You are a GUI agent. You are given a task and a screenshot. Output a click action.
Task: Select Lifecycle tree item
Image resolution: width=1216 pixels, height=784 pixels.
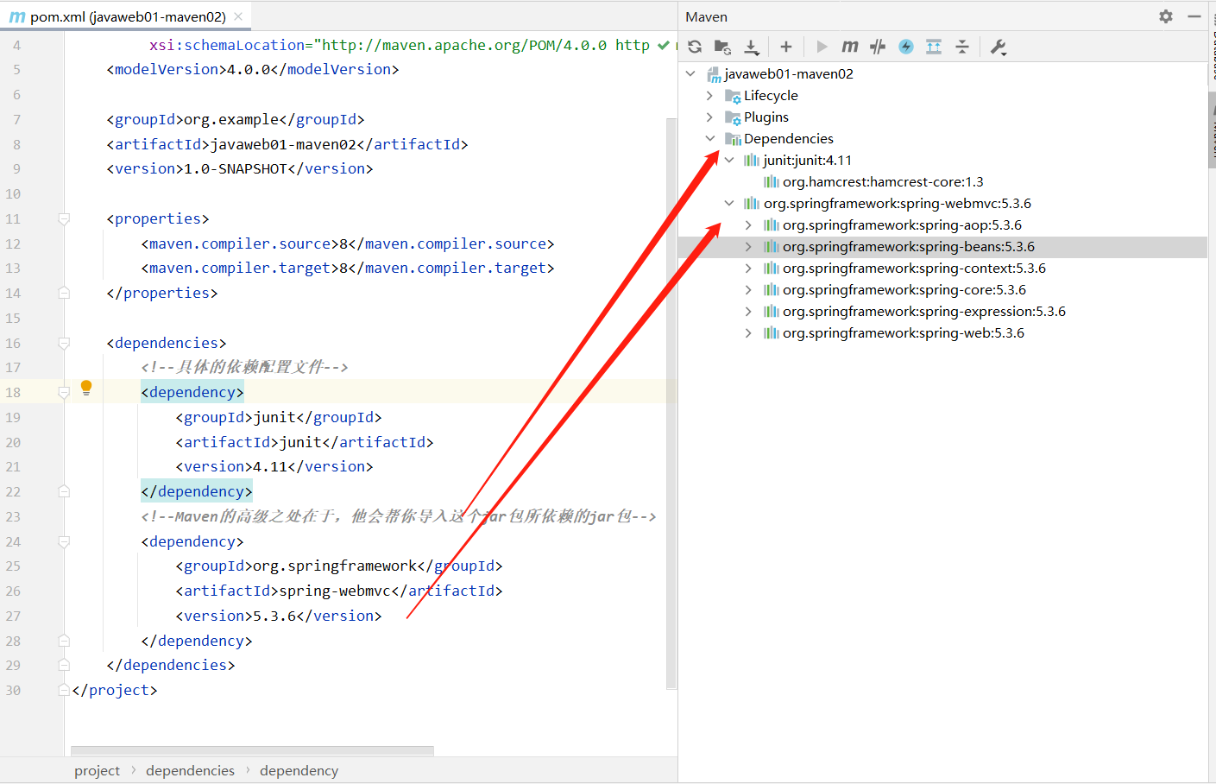771,96
